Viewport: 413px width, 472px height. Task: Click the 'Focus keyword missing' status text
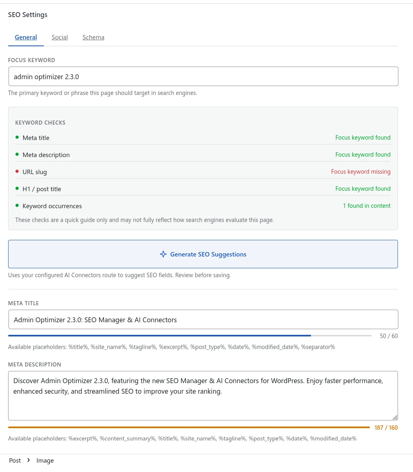pos(361,172)
